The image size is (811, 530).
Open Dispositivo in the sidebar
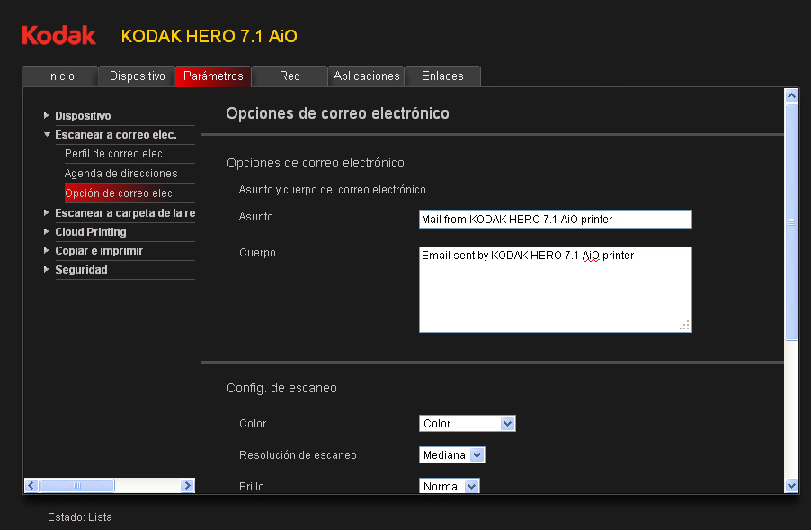[83, 115]
